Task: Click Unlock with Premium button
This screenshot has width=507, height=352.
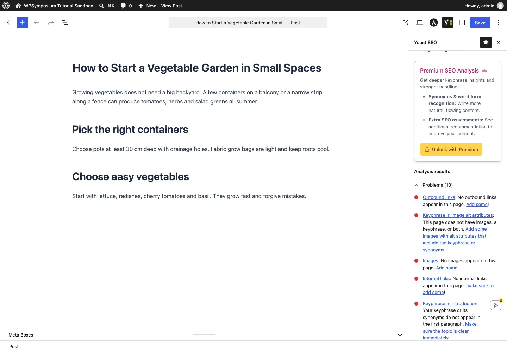Action: (x=451, y=149)
